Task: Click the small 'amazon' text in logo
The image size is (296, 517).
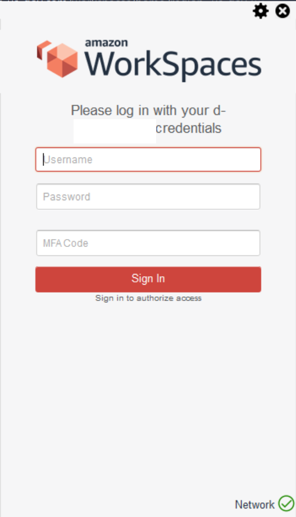Action: click(x=106, y=43)
